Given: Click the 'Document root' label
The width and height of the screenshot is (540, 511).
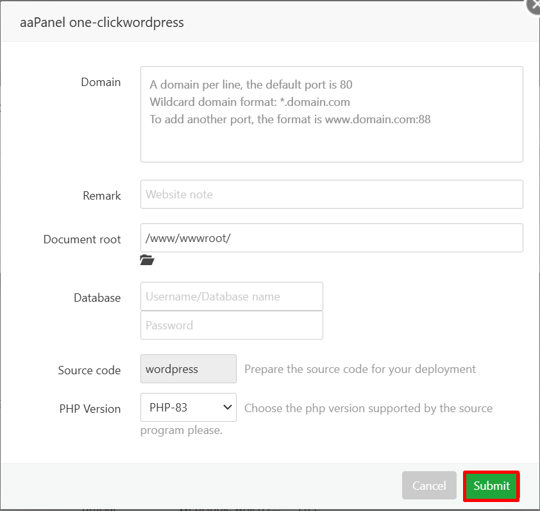Looking at the screenshot, I should pos(82,239).
